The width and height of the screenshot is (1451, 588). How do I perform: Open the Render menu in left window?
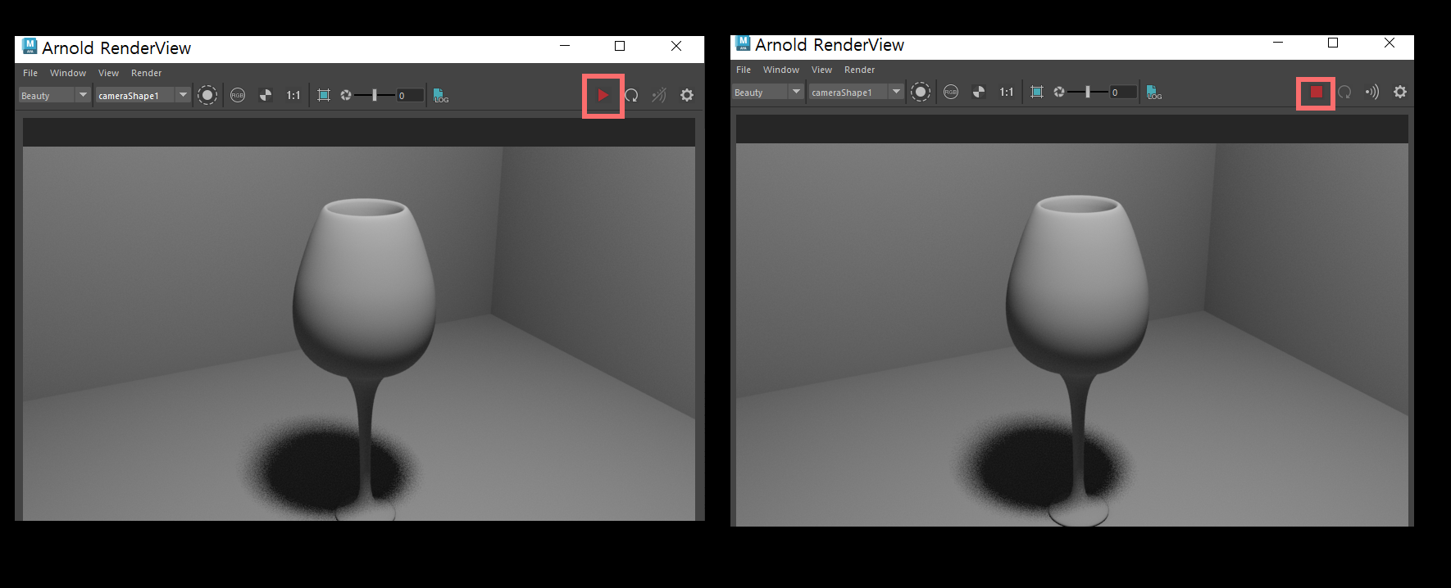pos(147,73)
